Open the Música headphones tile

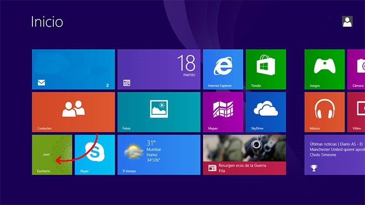324,112
